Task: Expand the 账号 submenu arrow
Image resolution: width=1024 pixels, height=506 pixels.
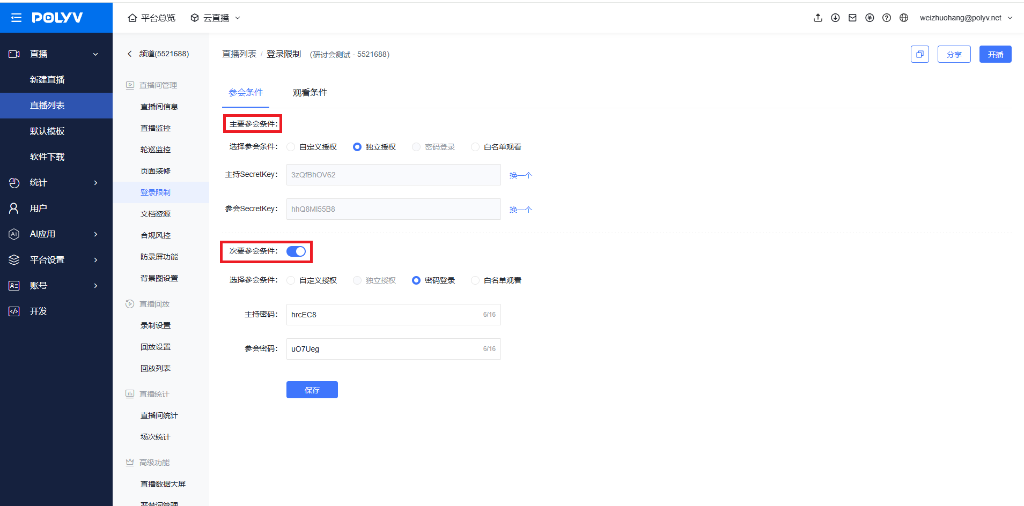Action: [95, 286]
